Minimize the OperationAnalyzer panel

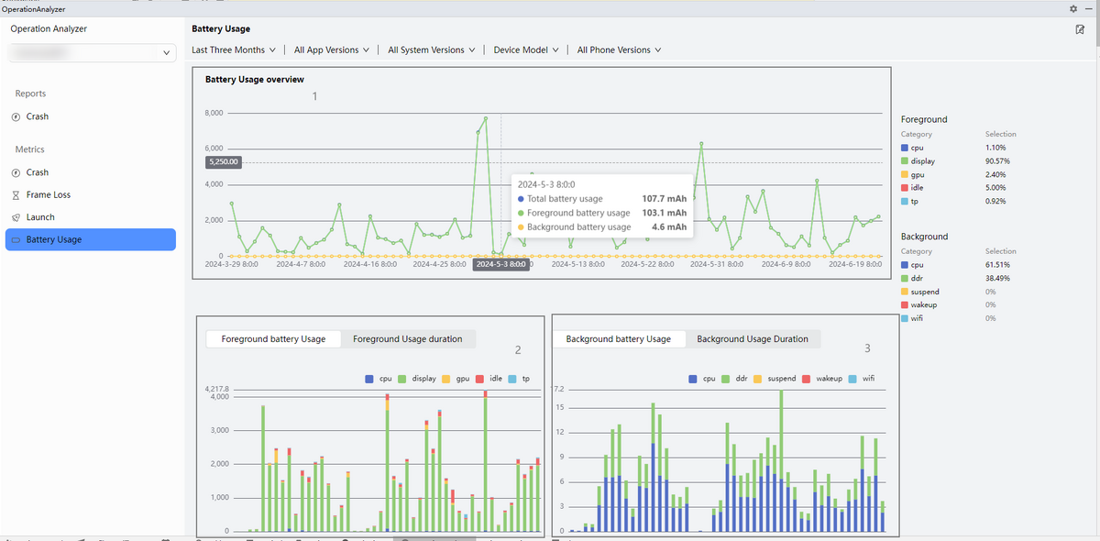click(1088, 8)
